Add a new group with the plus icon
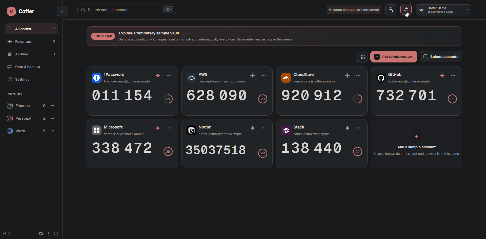This screenshot has width=486, height=239. (x=53, y=95)
